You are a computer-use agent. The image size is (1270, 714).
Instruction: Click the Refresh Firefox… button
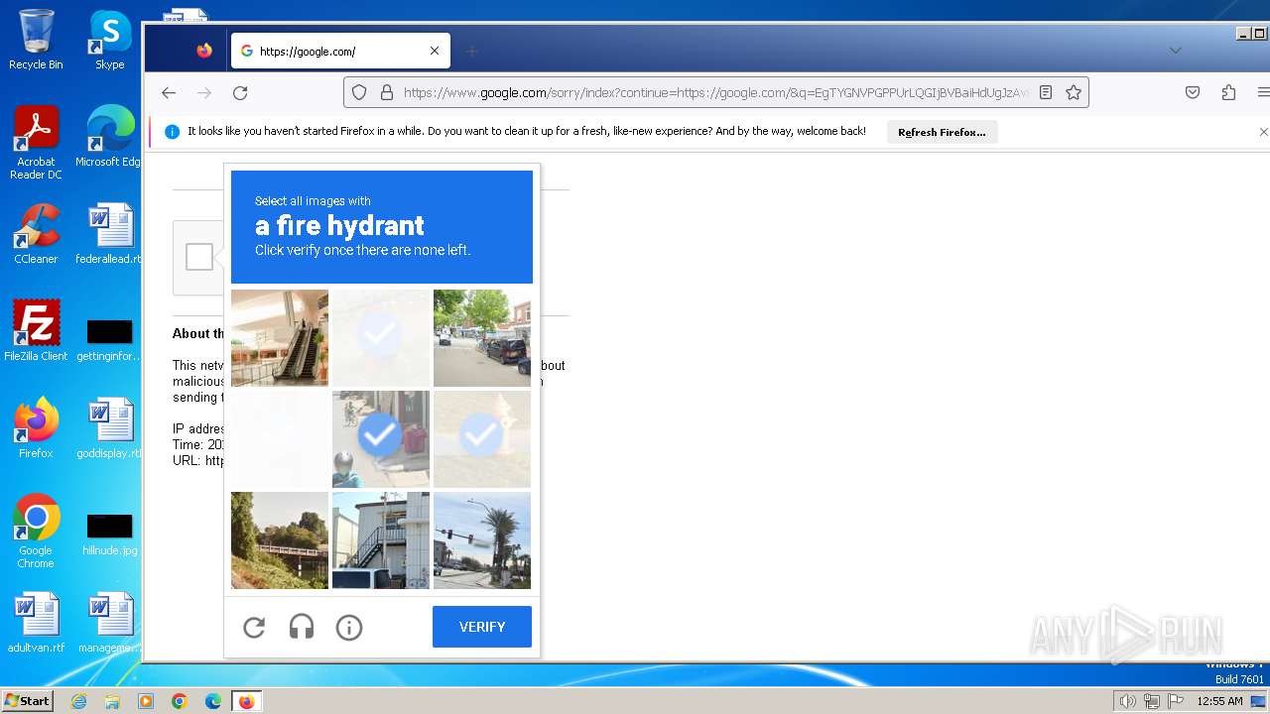pos(942,132)
